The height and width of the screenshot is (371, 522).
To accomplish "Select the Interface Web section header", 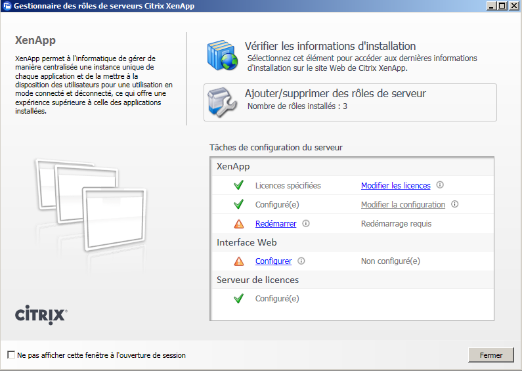I will [246, 242].
